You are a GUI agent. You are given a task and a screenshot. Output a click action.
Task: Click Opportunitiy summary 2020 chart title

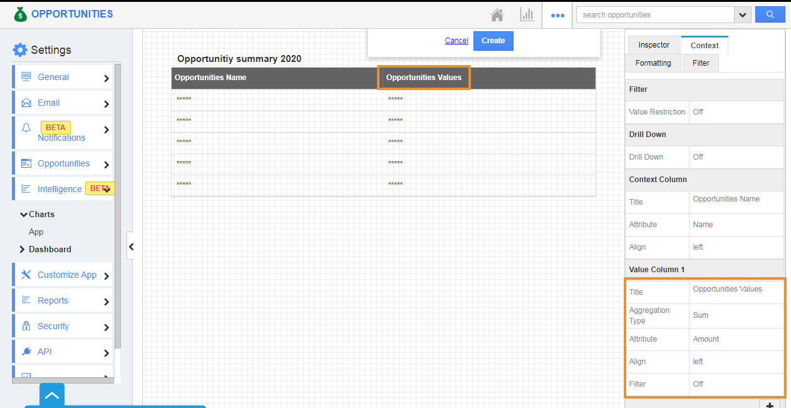pyautogui.click(x=239, y=59)
